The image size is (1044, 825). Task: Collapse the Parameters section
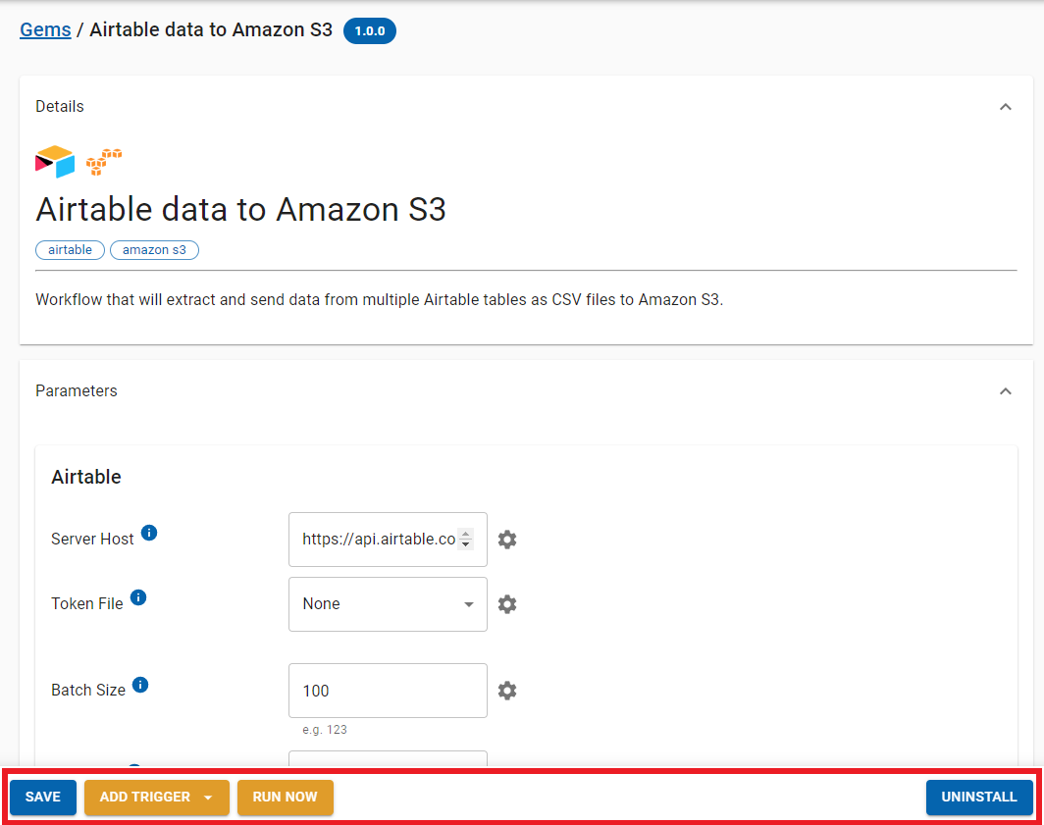(1005, 391)
